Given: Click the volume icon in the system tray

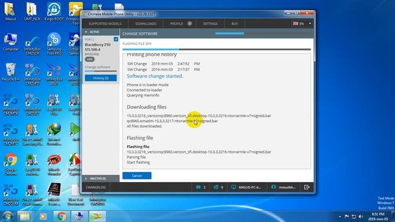Looking at the screenshot, I should click(x=360, y=216).
